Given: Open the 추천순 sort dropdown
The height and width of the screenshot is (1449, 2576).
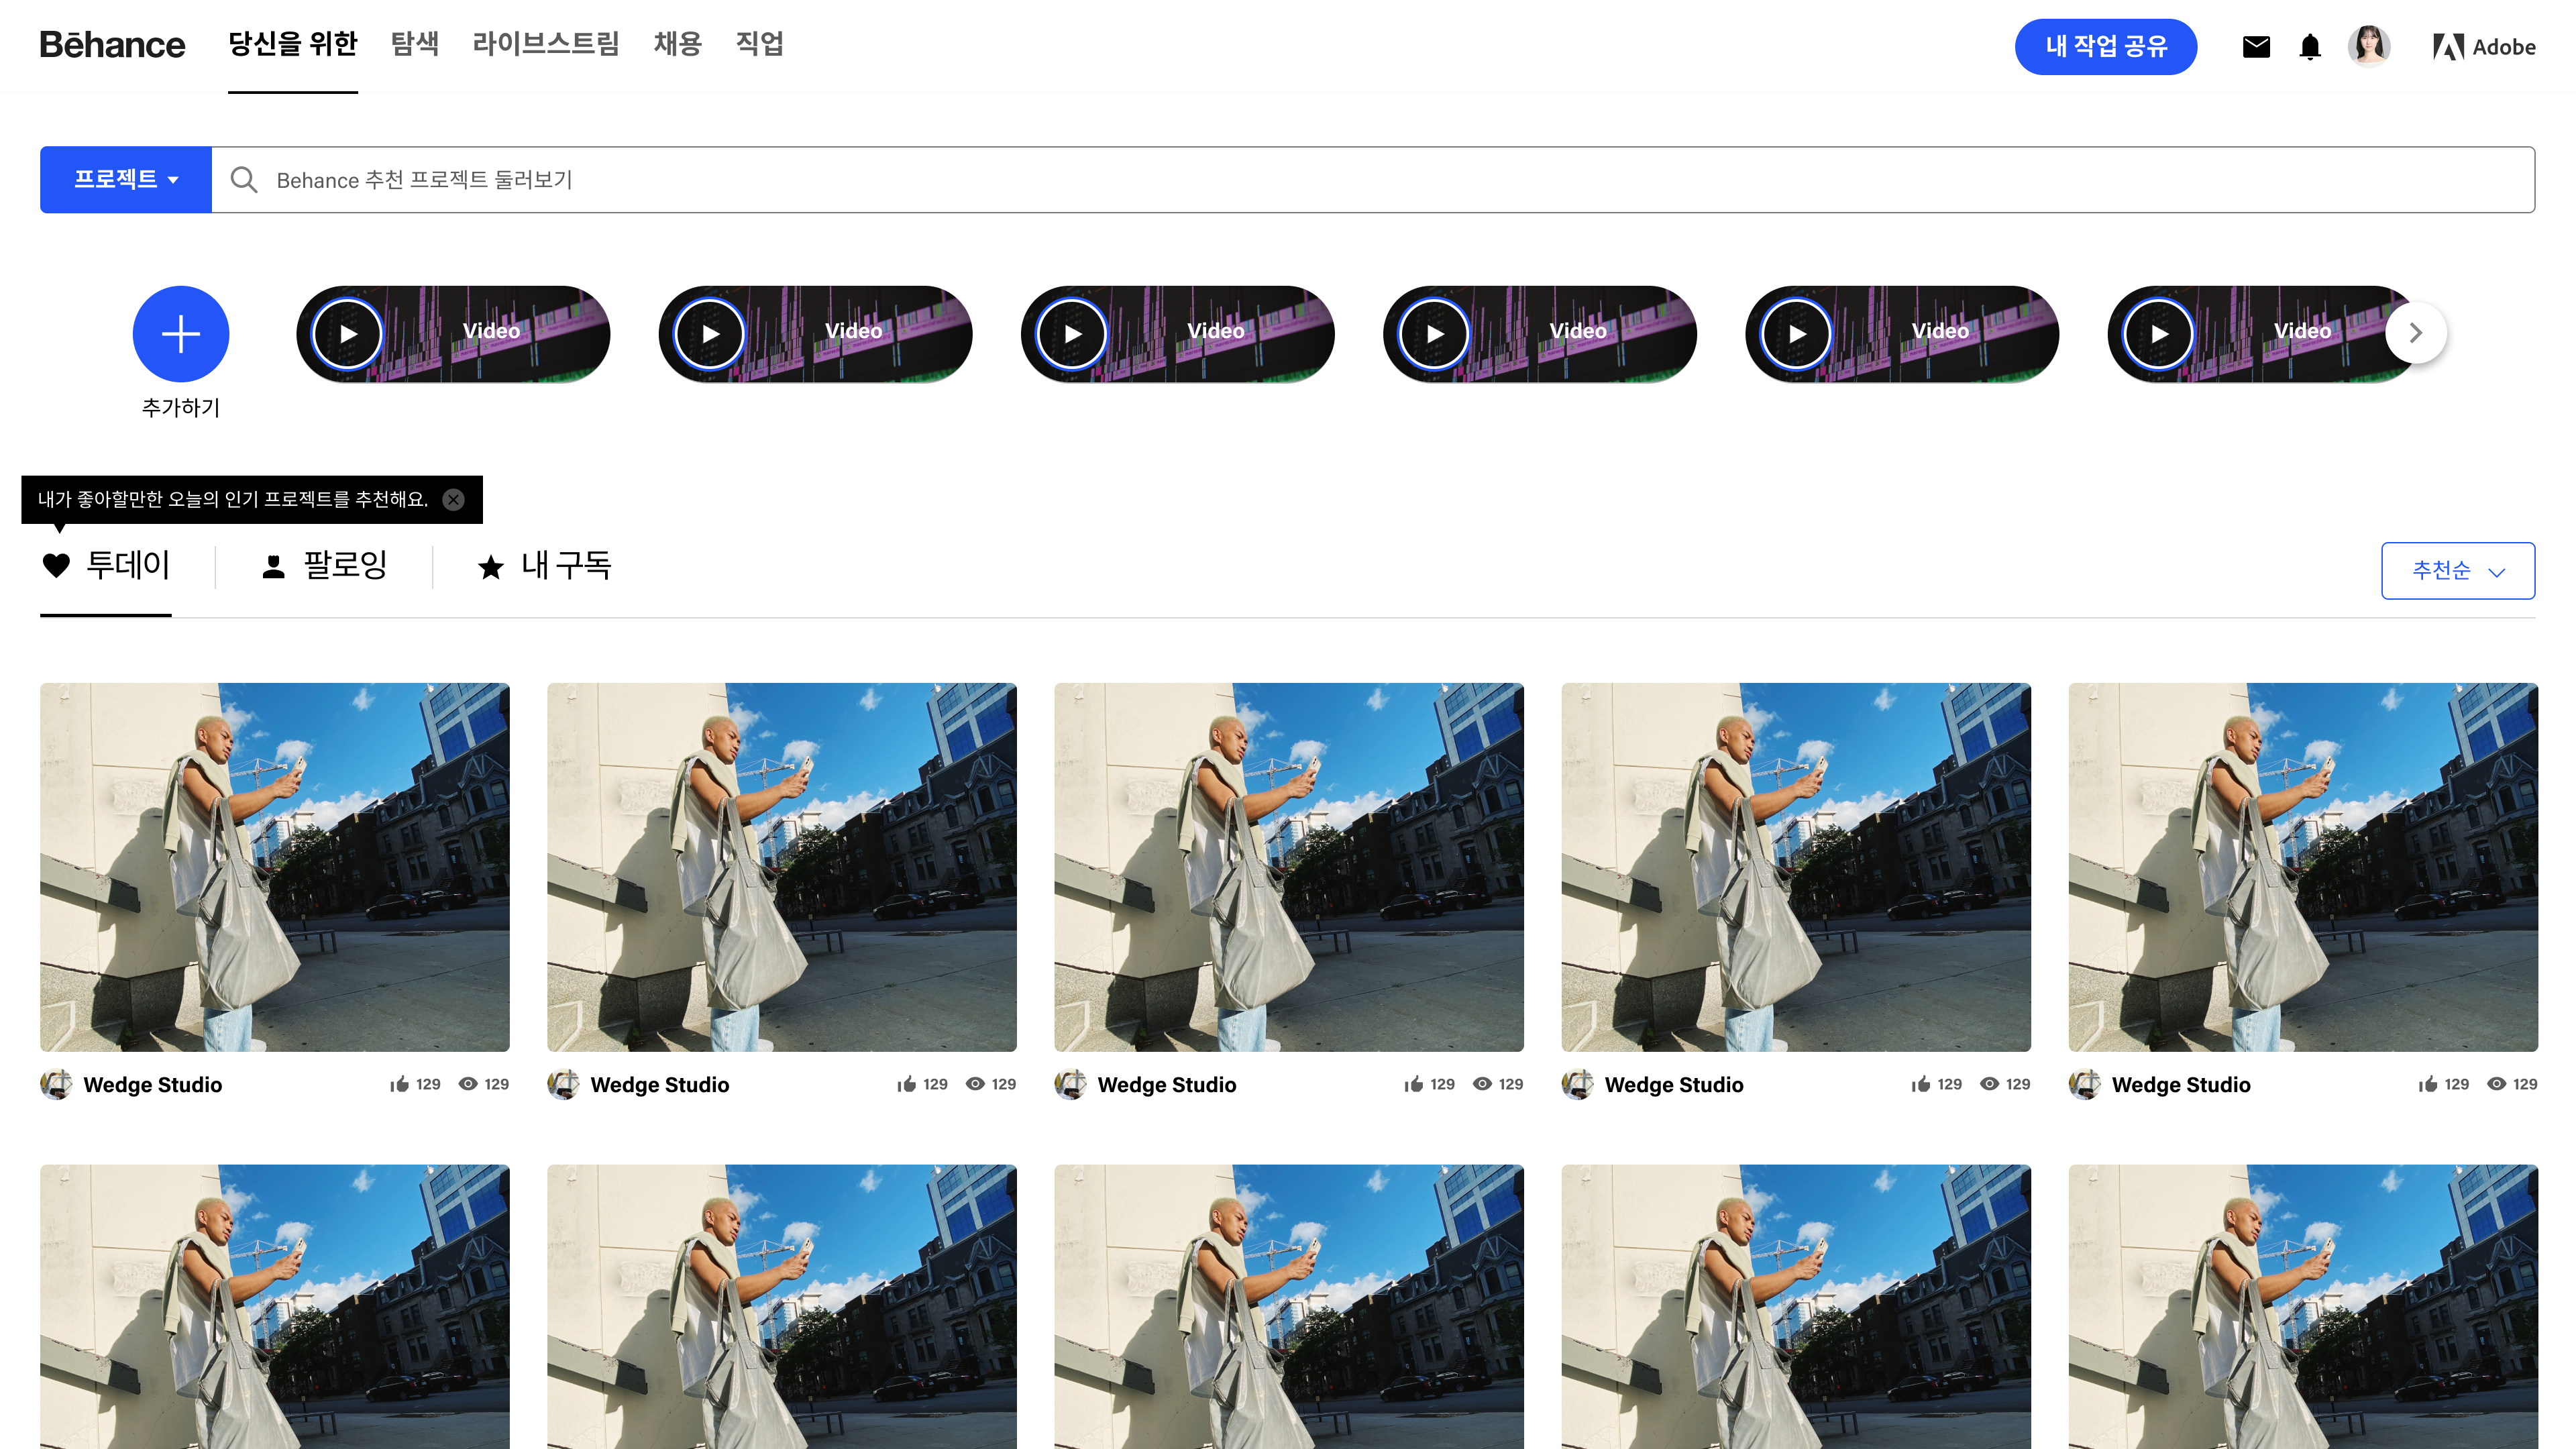Looking at the screenshot, I should point(2458,570).
